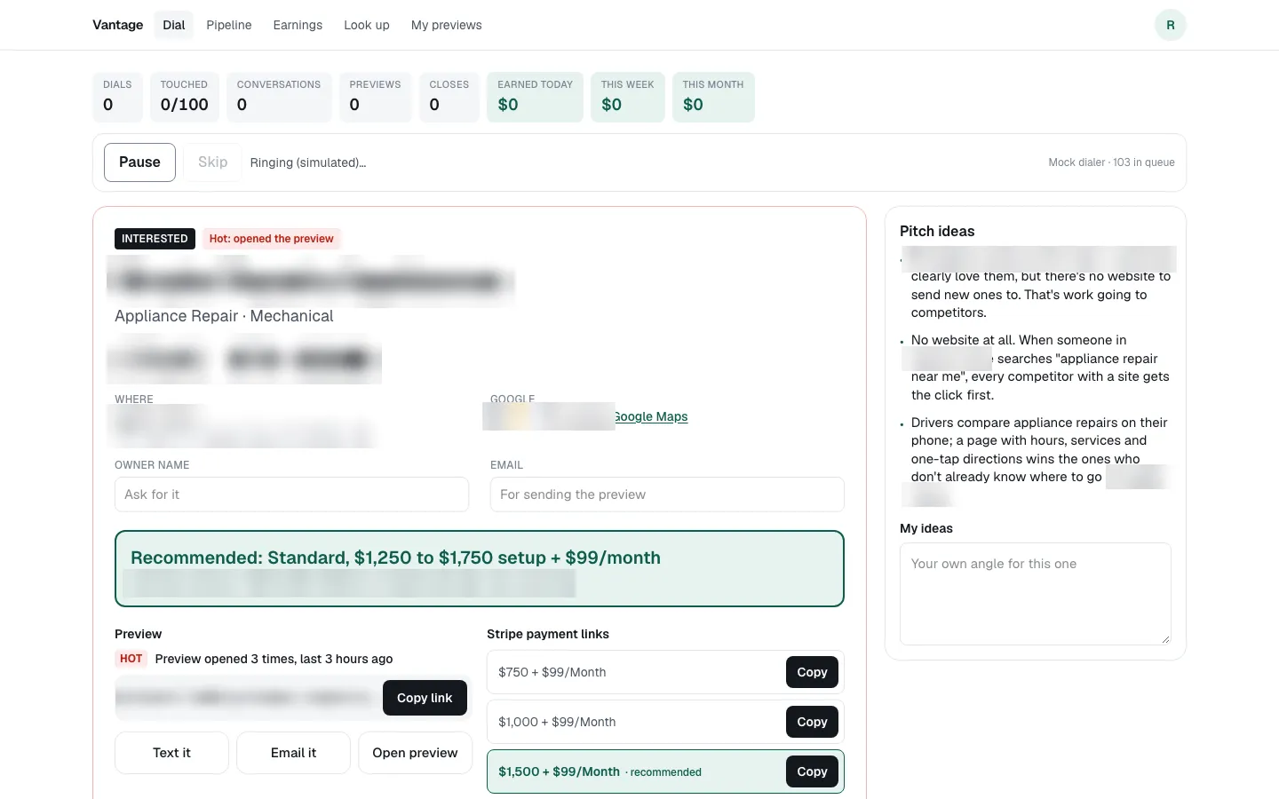Select the Closes stat card
The image size is (1279, 799).
tap(449, 97)
